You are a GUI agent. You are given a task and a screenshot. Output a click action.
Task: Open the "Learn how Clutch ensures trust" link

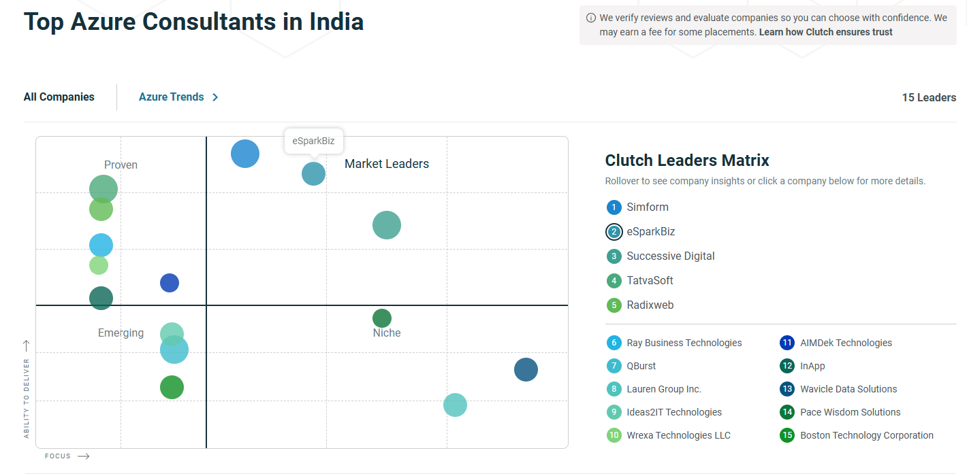(826, 31)
